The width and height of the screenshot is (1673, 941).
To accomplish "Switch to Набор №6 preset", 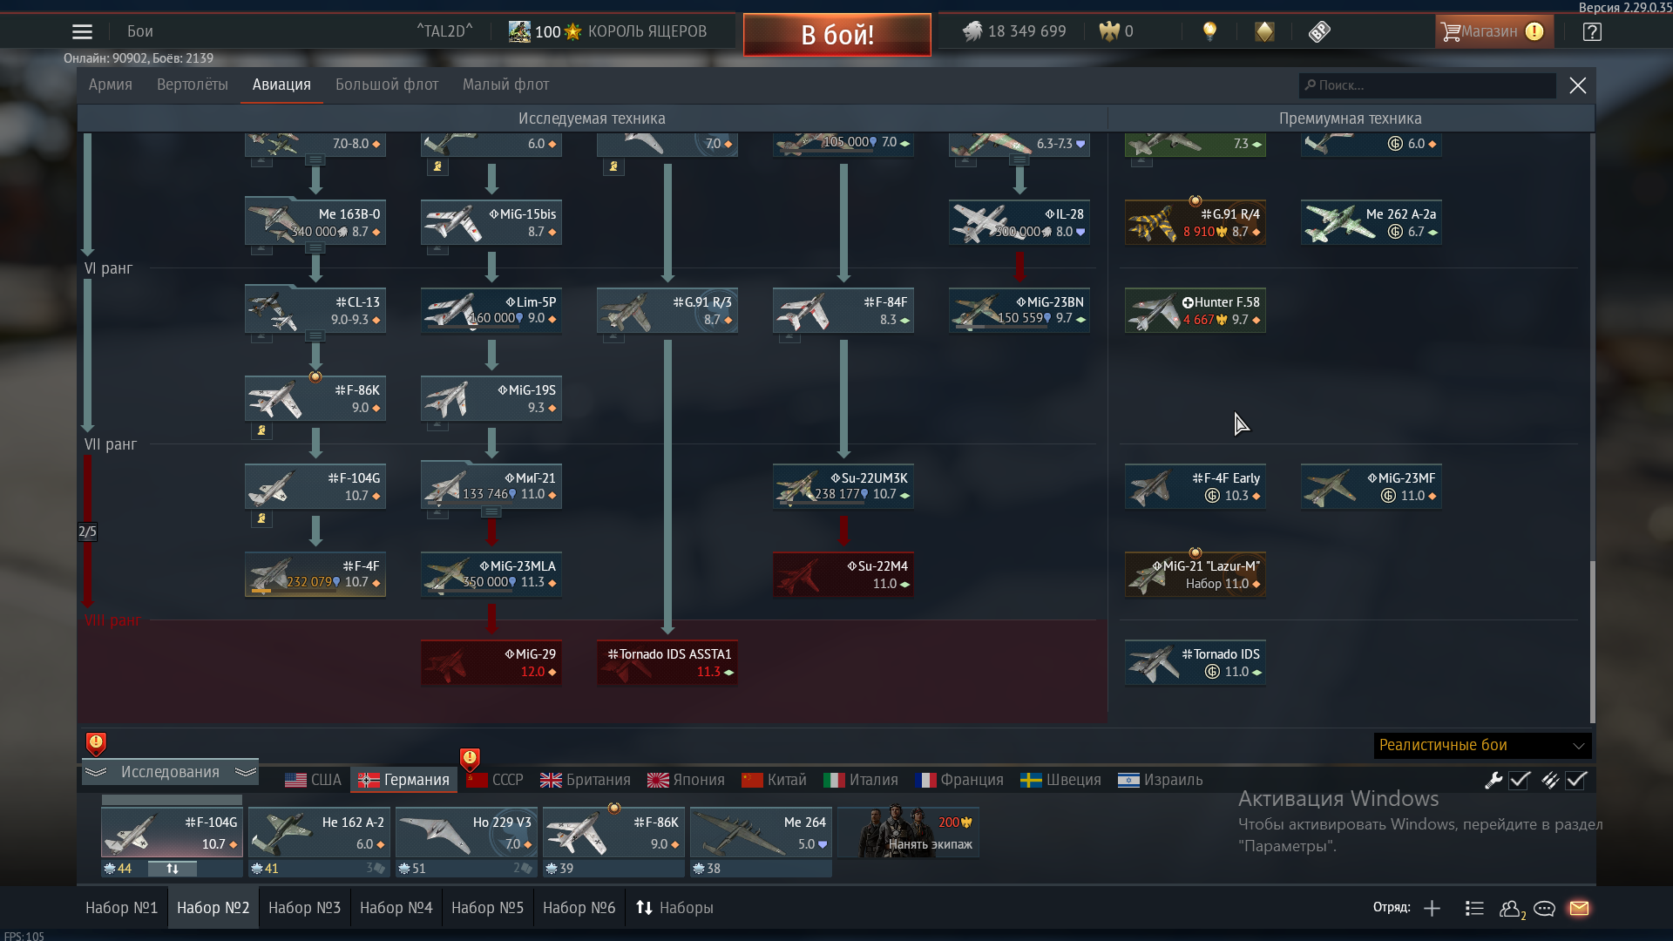I will pos(579,908).
